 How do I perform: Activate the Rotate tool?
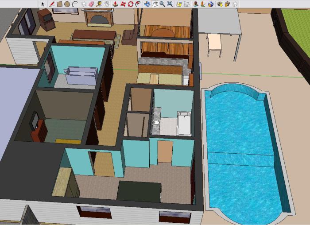(x=131, y=4)
